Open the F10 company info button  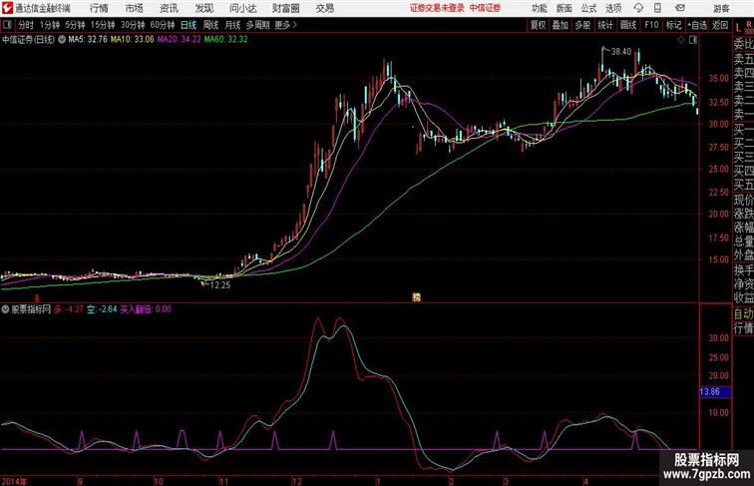click(x=651, y=25)
